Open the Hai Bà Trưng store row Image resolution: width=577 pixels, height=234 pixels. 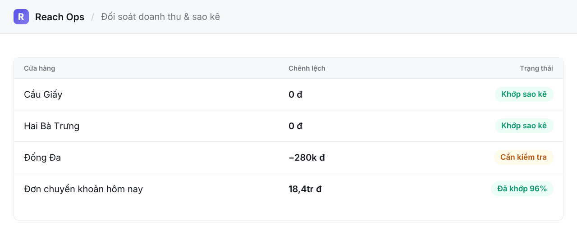pos(288,126)
